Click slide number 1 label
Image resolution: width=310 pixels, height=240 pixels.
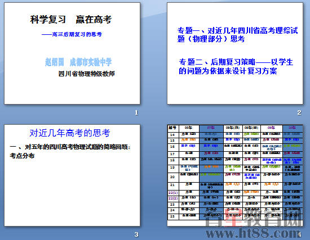[136, 112]
